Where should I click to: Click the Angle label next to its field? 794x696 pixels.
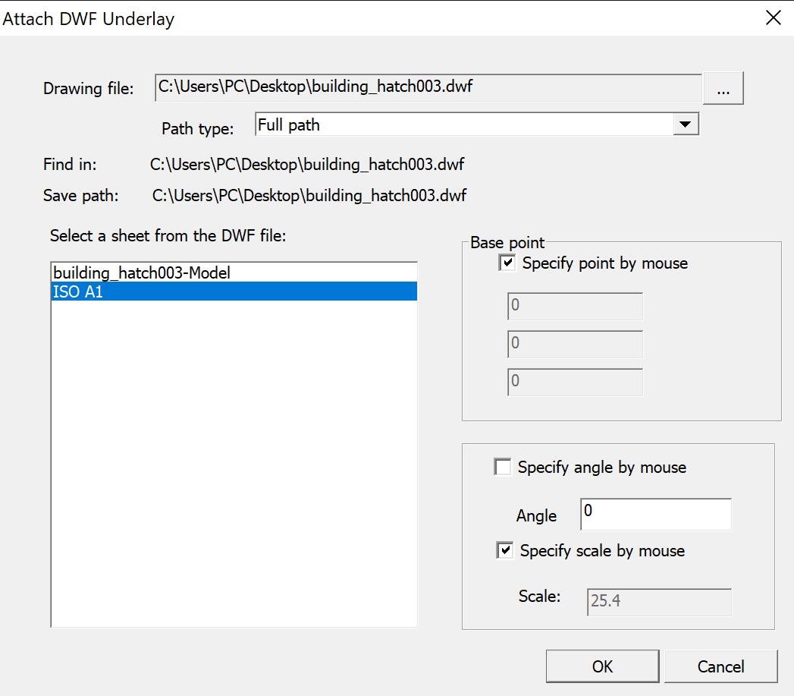pyautogui.click(x=536, y=515)
